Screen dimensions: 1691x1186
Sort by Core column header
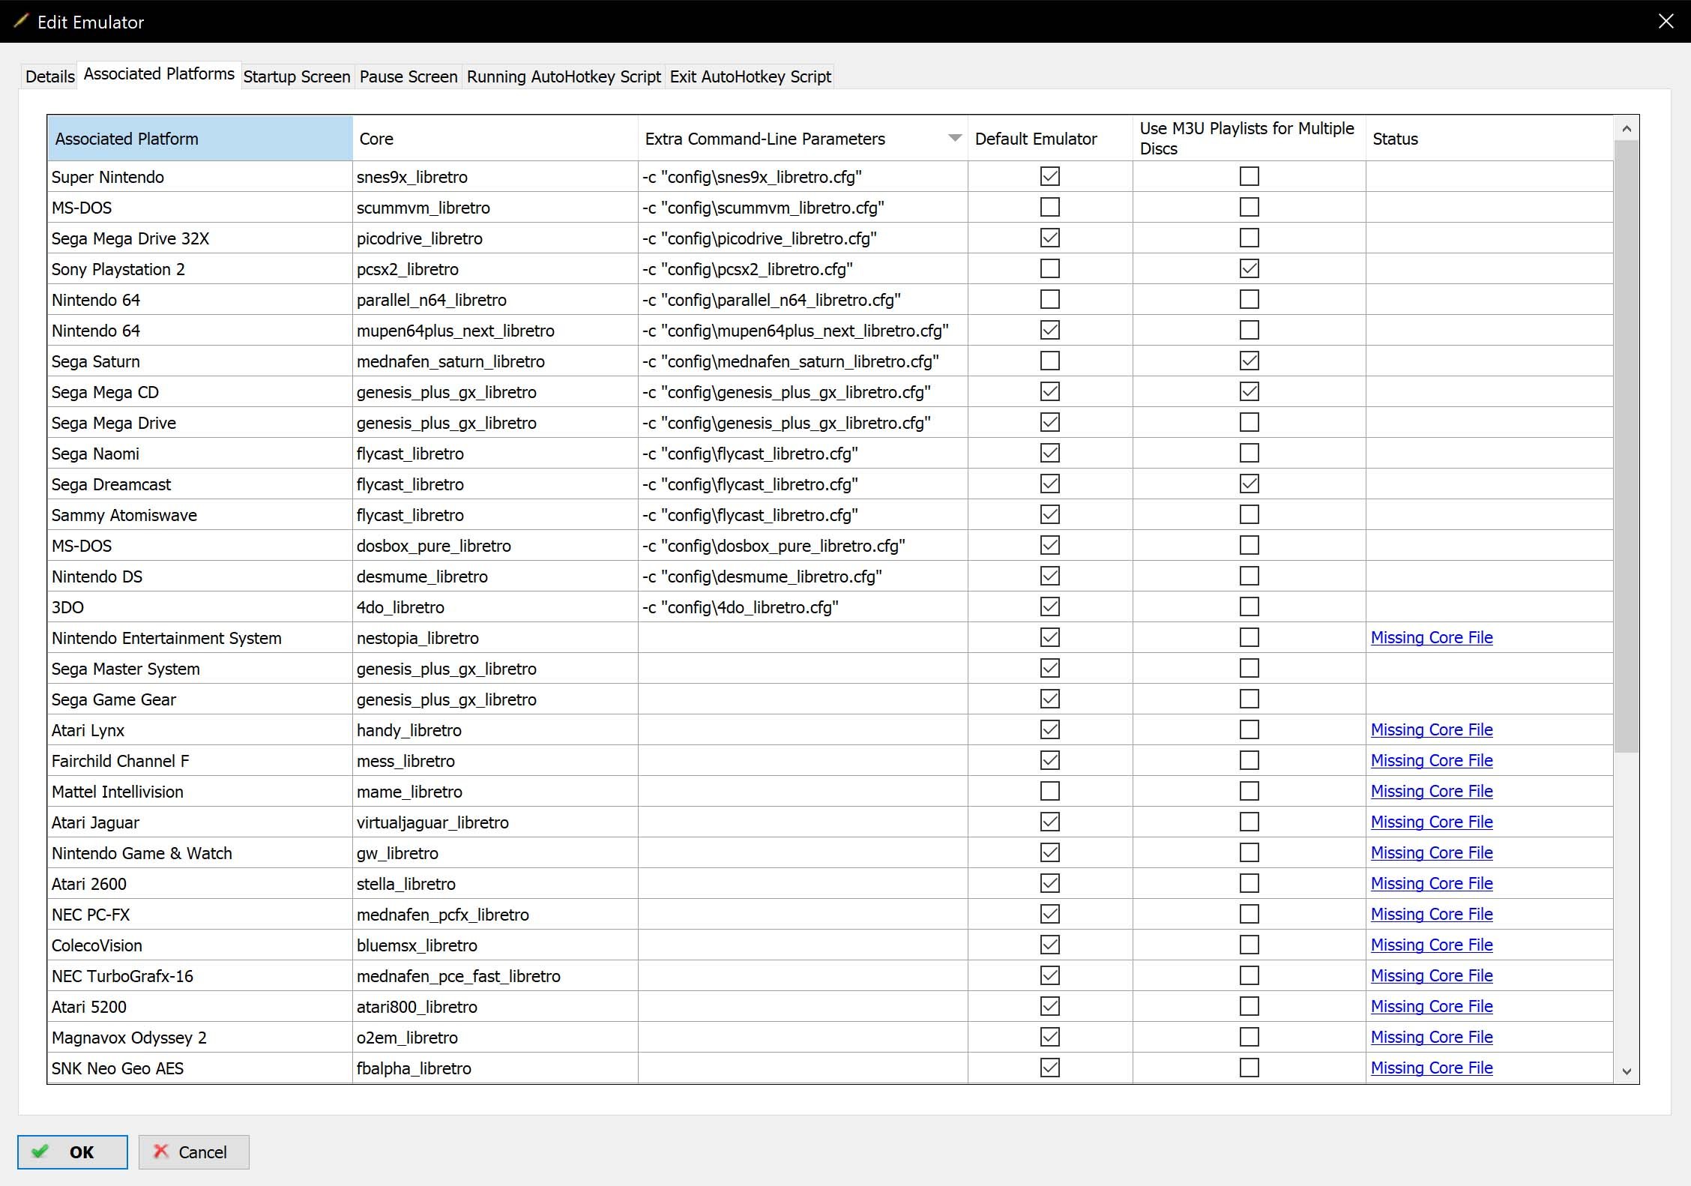[495, 138]
